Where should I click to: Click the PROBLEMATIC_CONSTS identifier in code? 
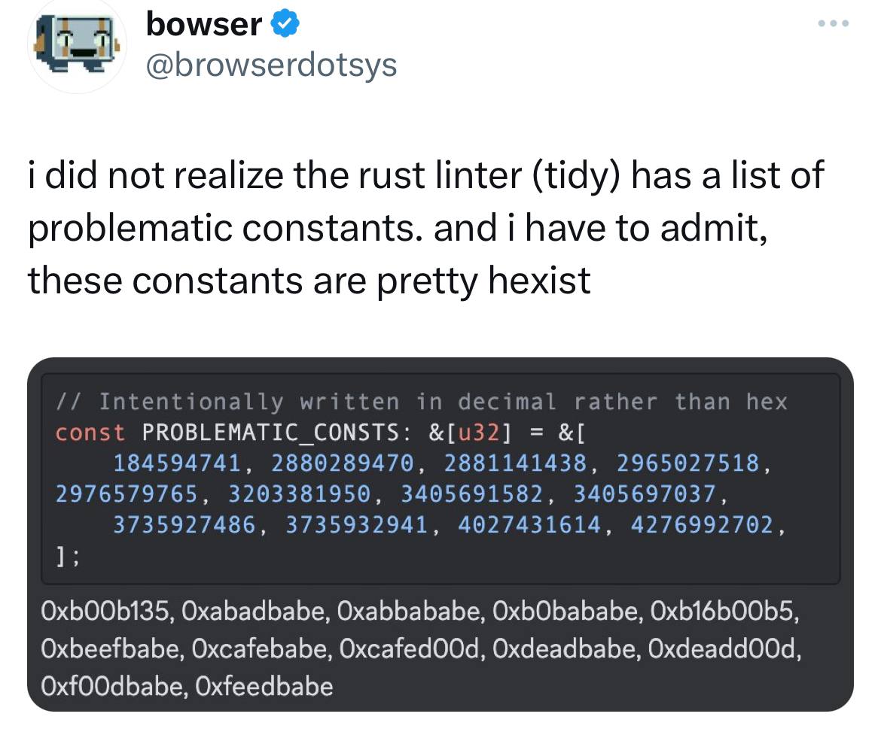pyautogui.click(x=270, y=433)
